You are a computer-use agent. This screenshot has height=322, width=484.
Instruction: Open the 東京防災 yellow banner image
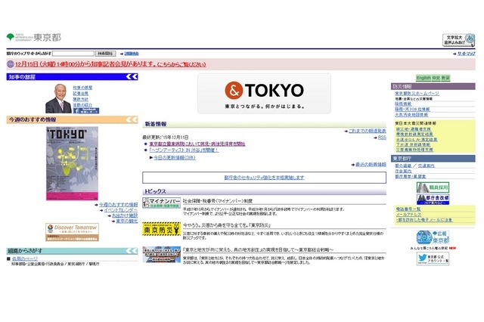161,229
